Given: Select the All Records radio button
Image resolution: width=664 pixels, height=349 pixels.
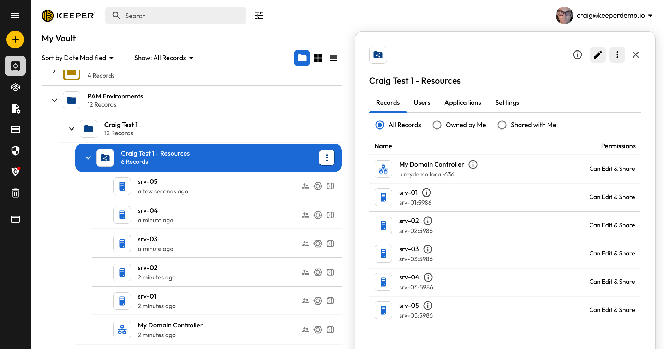Looking at the screenshot, I should [380, 125].
